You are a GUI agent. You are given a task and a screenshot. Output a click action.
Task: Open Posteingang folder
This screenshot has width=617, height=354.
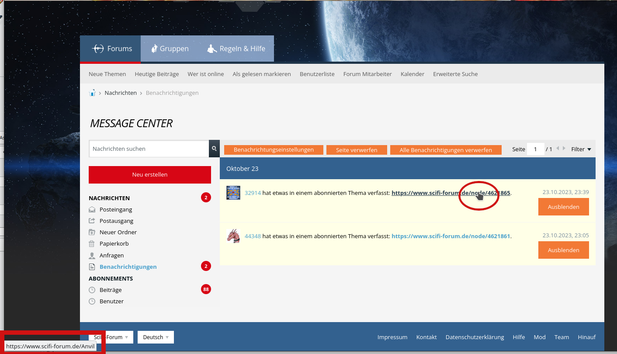tap(116, 209)
